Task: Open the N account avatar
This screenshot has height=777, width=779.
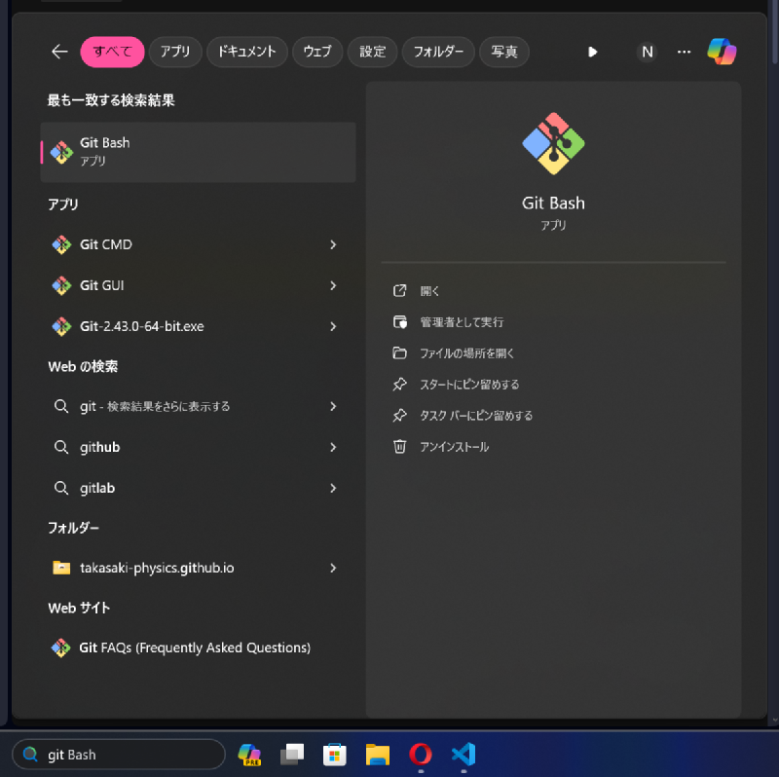Action: tap(647, 52)
